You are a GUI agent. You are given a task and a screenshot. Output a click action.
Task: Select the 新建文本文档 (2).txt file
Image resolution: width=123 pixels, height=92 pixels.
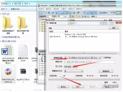coord(23,53)
